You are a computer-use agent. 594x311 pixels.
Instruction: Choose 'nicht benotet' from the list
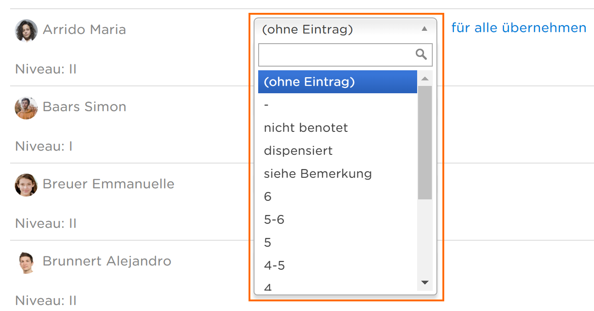338,128
